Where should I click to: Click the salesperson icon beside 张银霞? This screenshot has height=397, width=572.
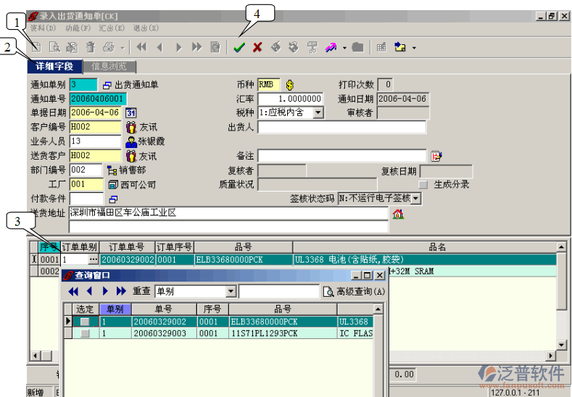[x=130, y=142]
